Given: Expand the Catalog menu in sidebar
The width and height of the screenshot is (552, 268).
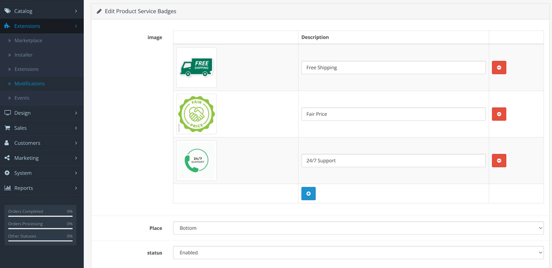Looking at the screenshot, I should (x=41, y=10).
